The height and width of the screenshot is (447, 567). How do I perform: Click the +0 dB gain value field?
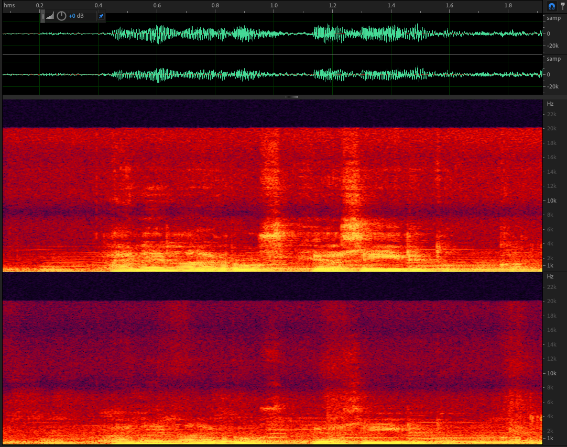tap(76, 16)
